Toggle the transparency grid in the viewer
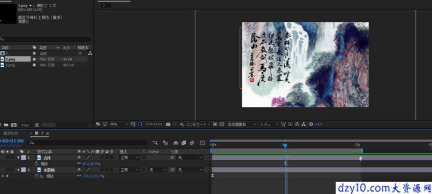The width and height of the screenshot is (432, 194). pyautogui.click(x=222, y=125)
